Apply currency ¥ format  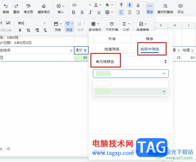click(x=20, y=30)
